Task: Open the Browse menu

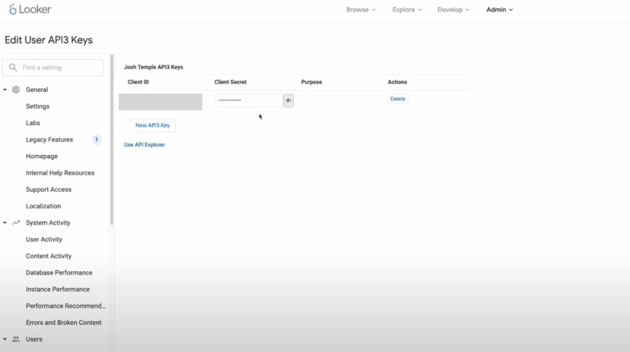Action: pyautogui.click(x=361, y=10)
